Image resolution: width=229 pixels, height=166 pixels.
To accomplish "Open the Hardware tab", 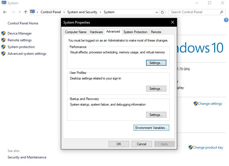I will (x=96, y=32).
